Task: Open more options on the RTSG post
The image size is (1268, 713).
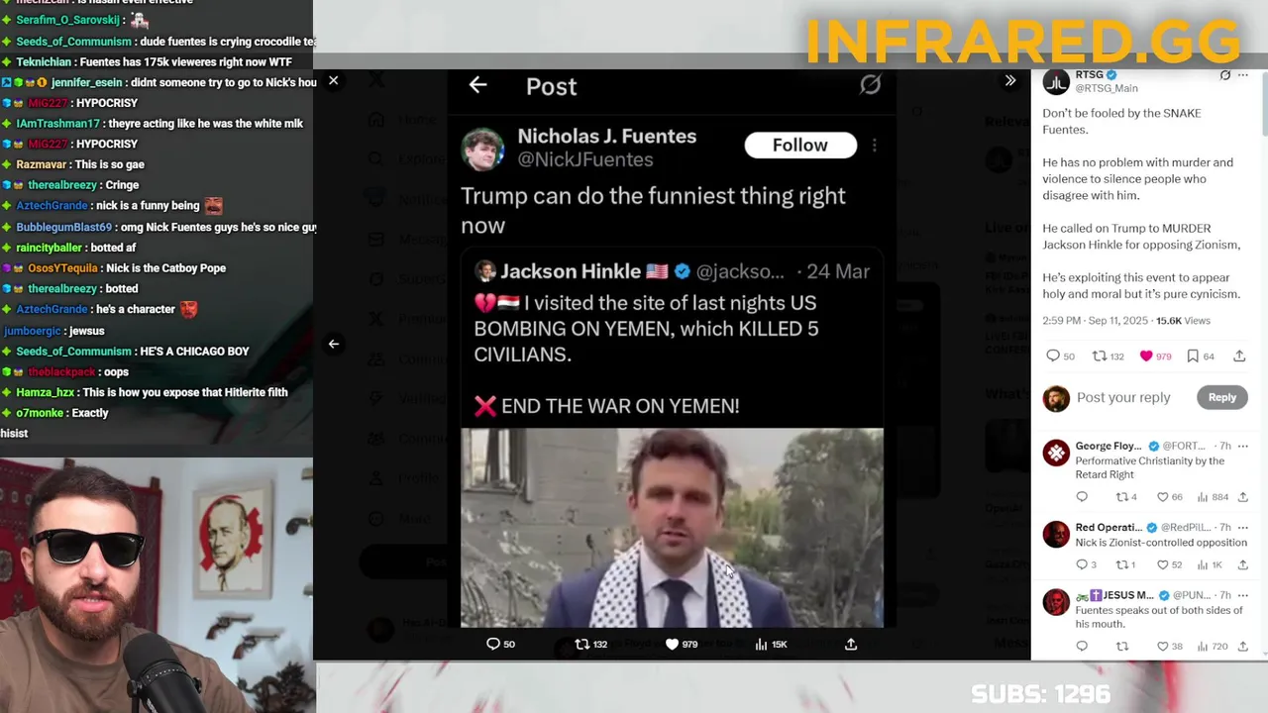Action: tap(1243, 75)
